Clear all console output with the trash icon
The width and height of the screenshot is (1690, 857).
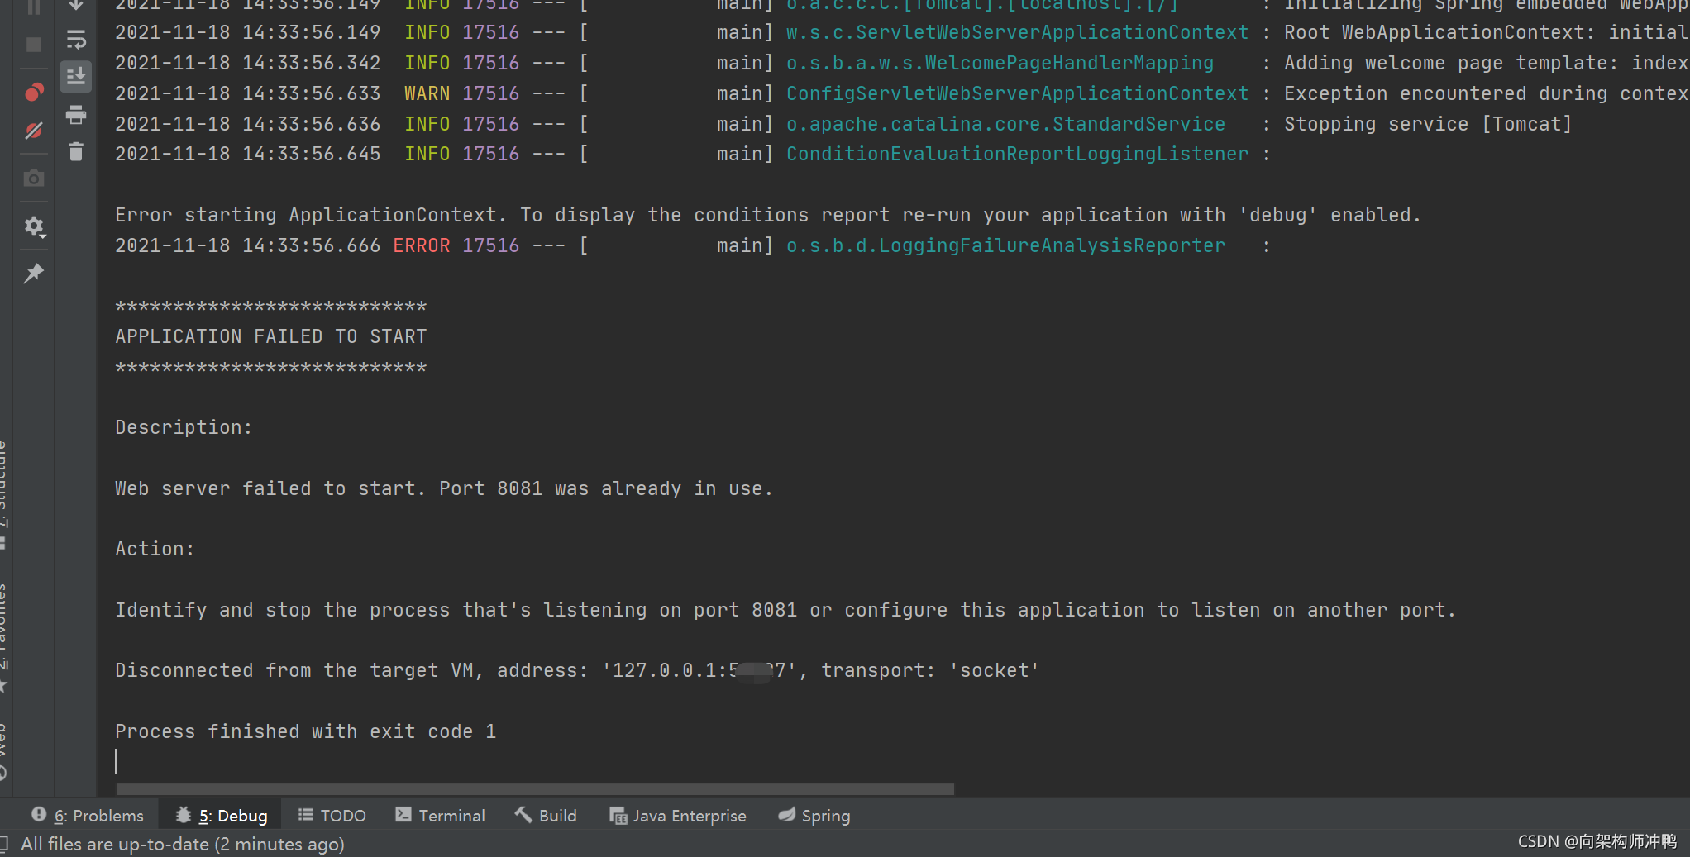[76, 151]
